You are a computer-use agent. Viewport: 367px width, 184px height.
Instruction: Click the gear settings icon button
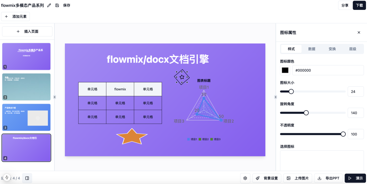[245, 178]
